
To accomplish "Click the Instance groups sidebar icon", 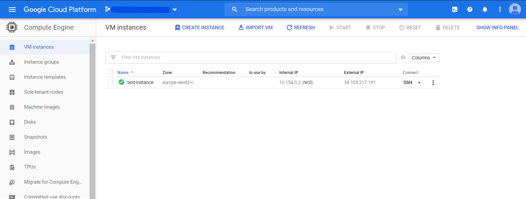I will click(12, 62).
